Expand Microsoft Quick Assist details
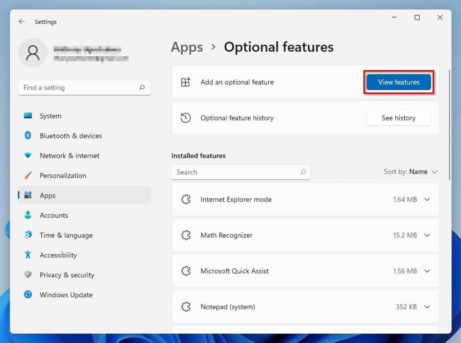The image size is (461, 343). 427,271
